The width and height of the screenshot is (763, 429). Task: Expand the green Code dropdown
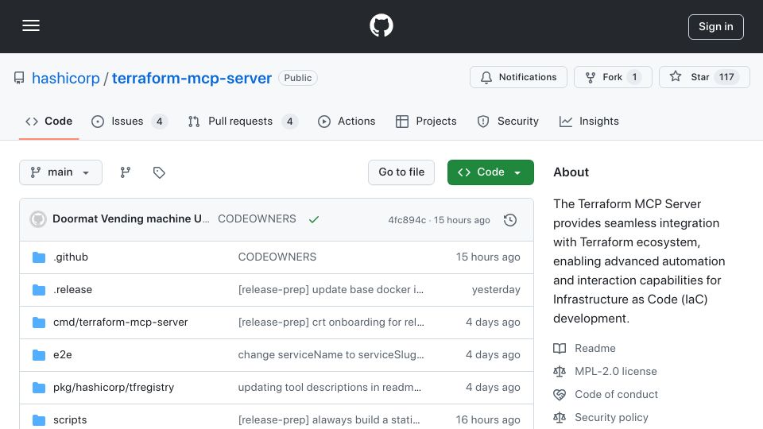(490, 172)
